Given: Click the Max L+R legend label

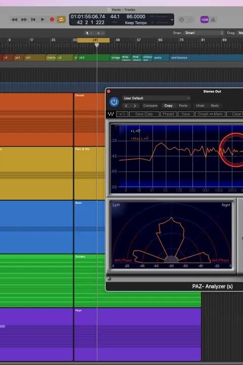Looking at the screenshot, I should click(140, 138).
